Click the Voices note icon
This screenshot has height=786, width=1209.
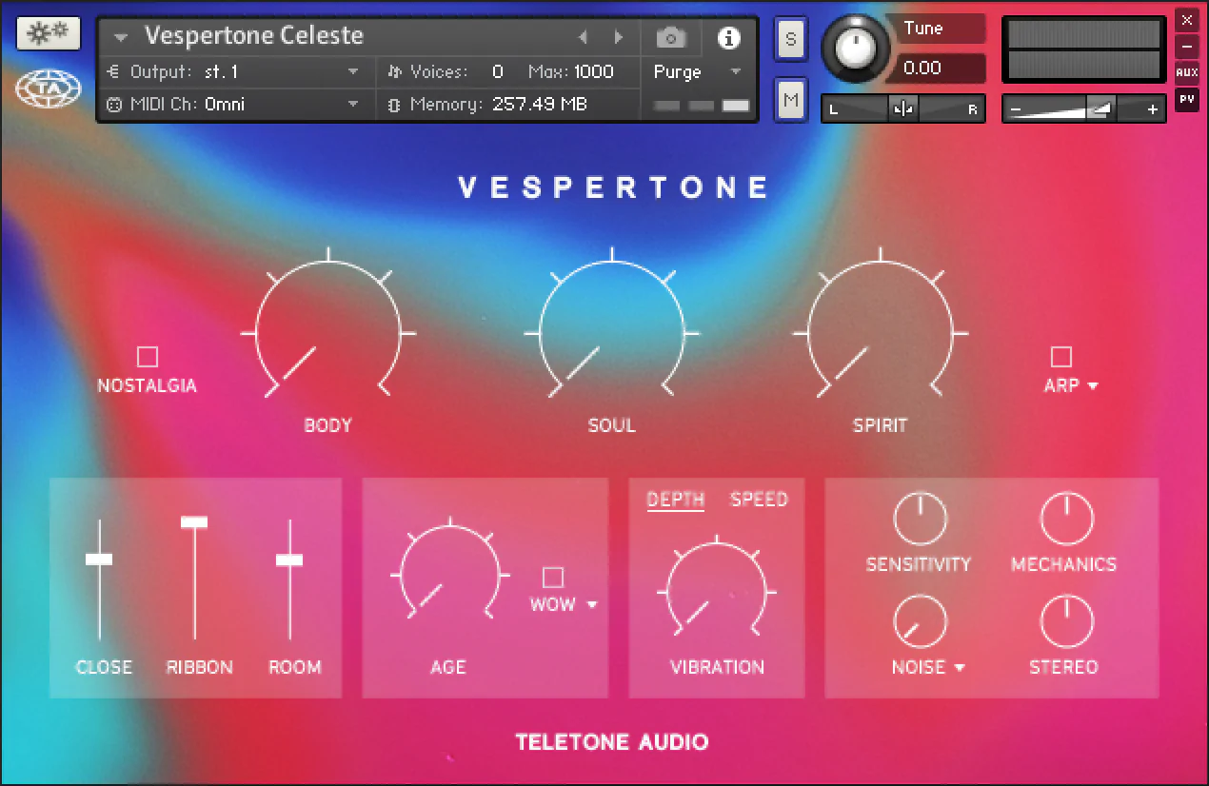(395, 71)
